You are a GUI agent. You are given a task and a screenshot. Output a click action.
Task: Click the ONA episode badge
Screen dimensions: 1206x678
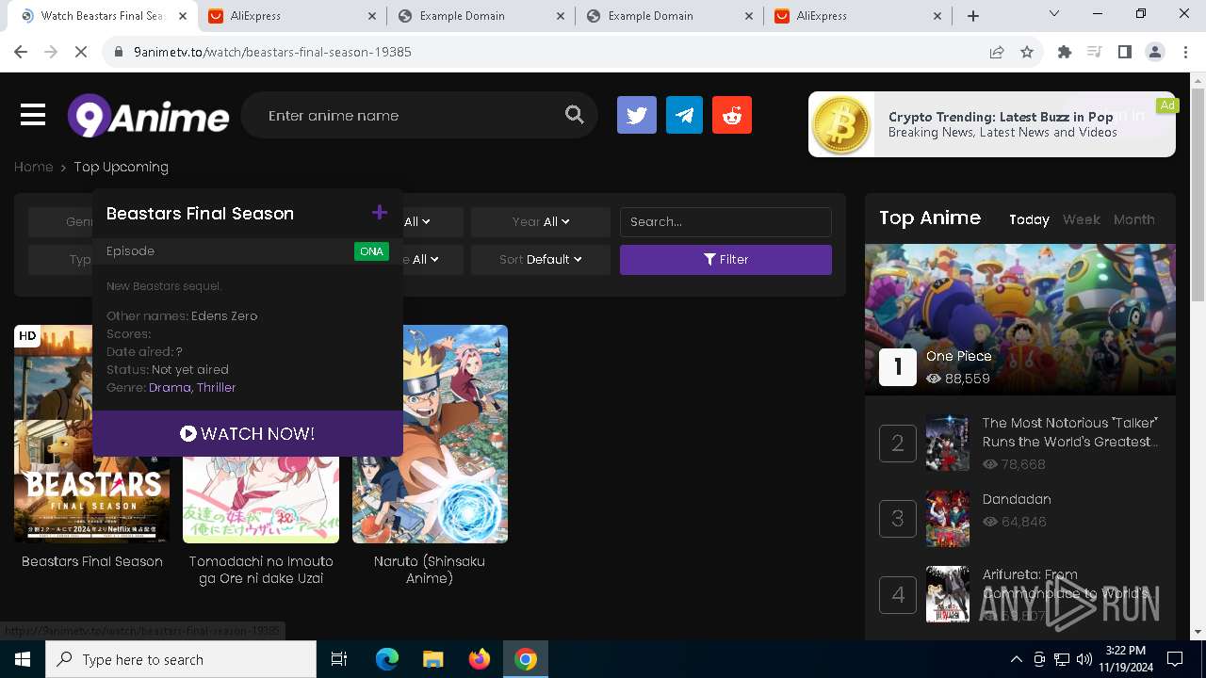click(371, 251)
